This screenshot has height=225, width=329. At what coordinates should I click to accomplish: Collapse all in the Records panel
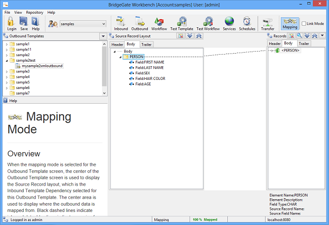pos(314,36)
